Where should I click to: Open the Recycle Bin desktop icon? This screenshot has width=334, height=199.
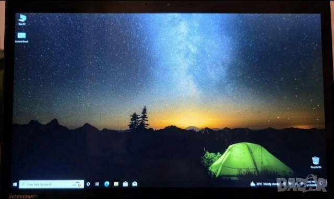[x=316, y=162]
